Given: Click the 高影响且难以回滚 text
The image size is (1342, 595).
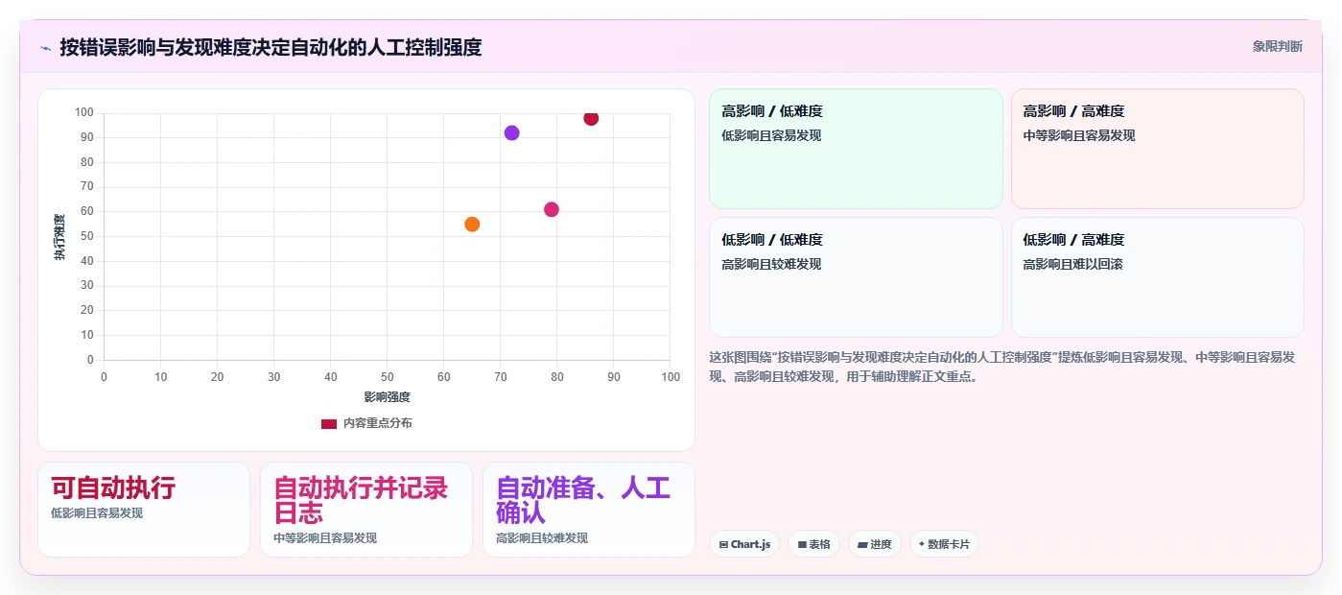Looking at the screenshot, I should pyautogui.click(x=1072, y=265).
